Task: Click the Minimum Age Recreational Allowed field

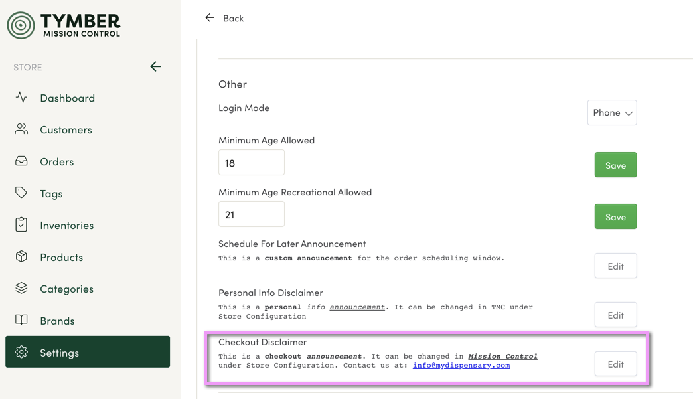Action: [x=251, y=214]
